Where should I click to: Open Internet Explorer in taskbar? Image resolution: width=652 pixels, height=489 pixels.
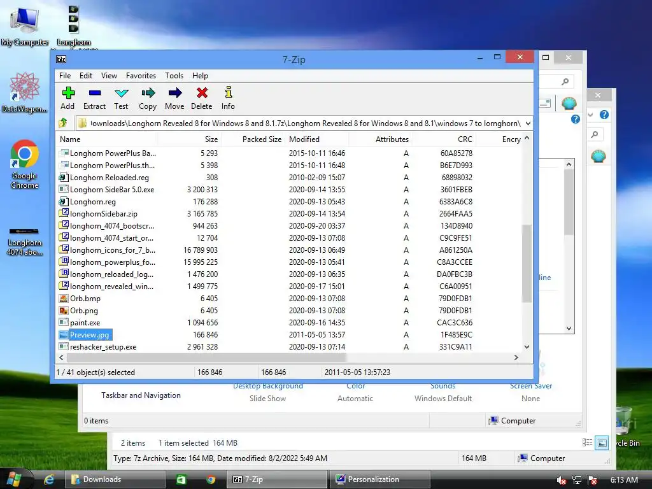pos(49,479)
